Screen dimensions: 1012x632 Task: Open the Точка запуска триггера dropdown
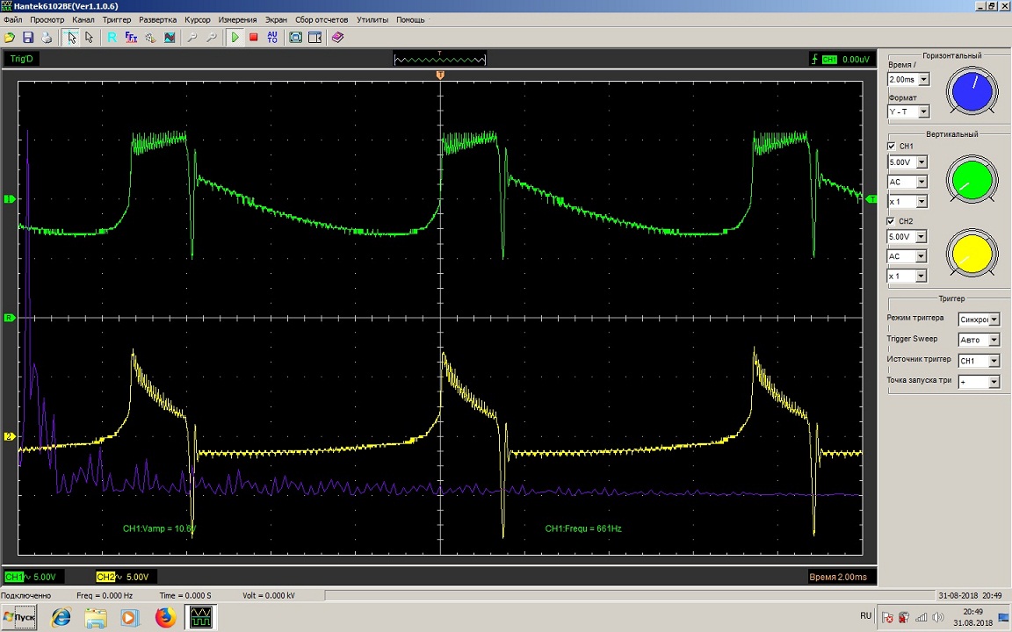pyautogui.click(x=994, y=382)
